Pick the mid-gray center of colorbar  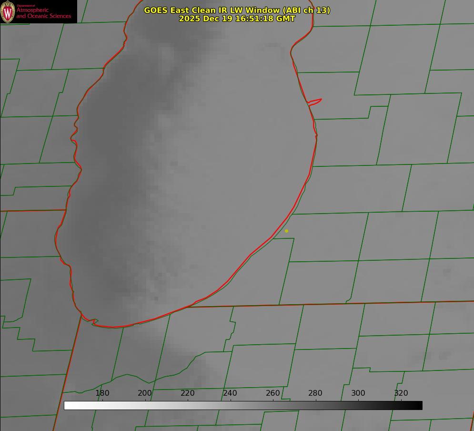click(243, 405)
